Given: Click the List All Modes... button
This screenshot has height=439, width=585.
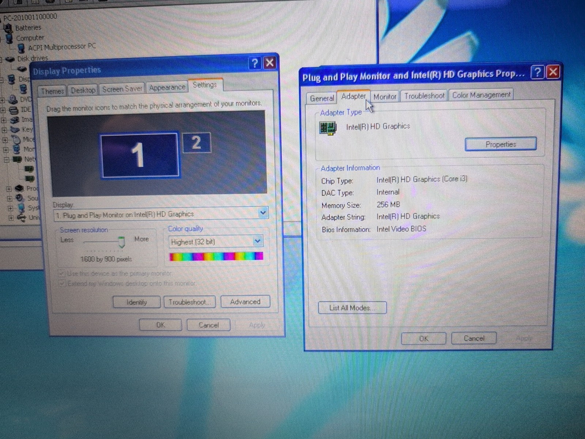Looking at the screenshot, I should tap(352, 308).
